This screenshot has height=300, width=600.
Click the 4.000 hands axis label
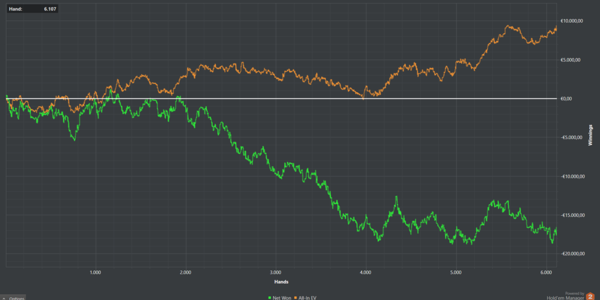pyautogui.click(x=365, y=272)
